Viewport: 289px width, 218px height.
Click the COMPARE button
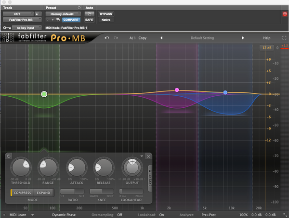[x=71, y=20]
